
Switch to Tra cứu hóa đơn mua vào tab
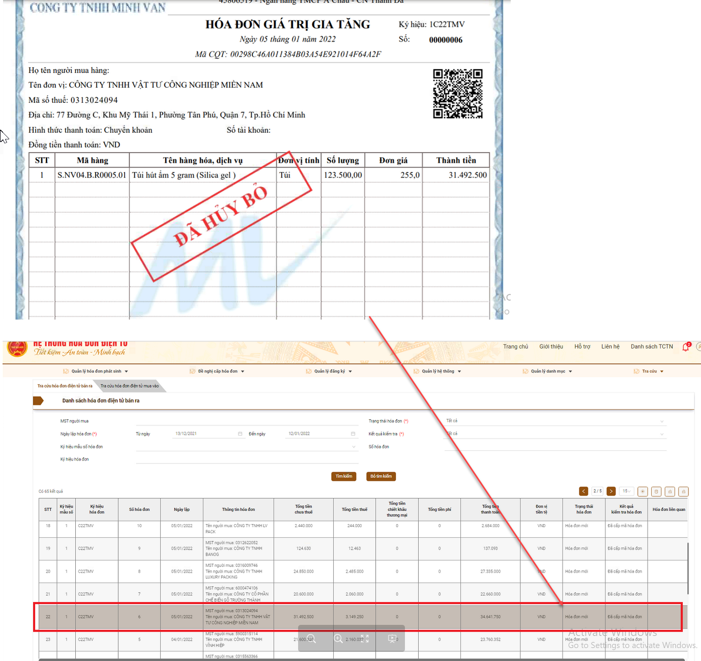(130, 386)
